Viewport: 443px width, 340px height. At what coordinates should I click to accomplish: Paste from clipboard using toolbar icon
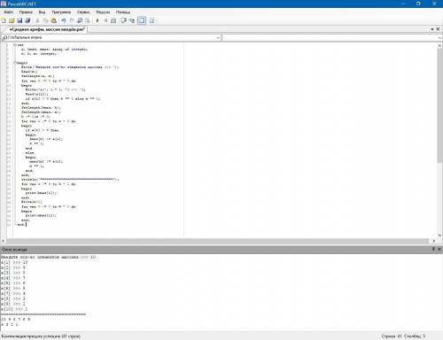pos(53,20)
